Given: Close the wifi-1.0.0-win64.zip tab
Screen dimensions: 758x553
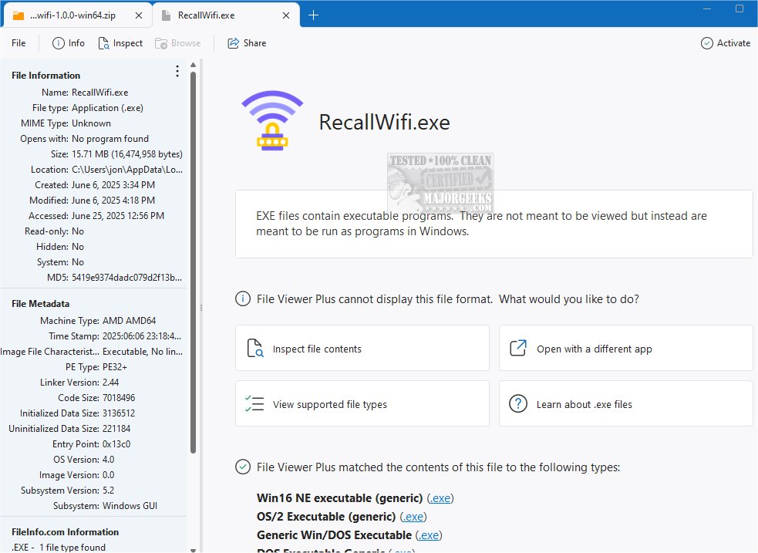Looking at the screenshot, I should tap(139, 15).
